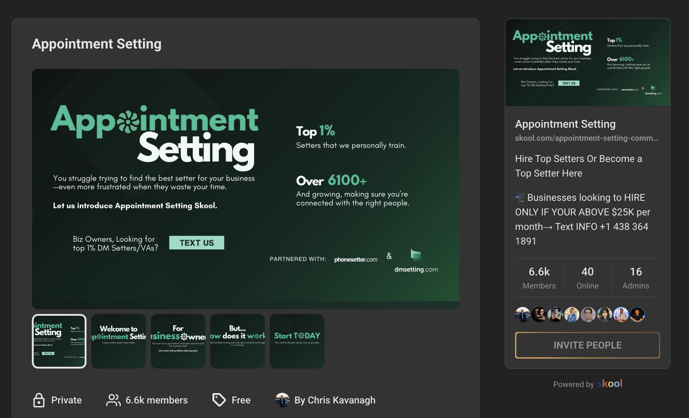Open avatar of man standing beside car
689x418 pixels.
click(523, 315)
